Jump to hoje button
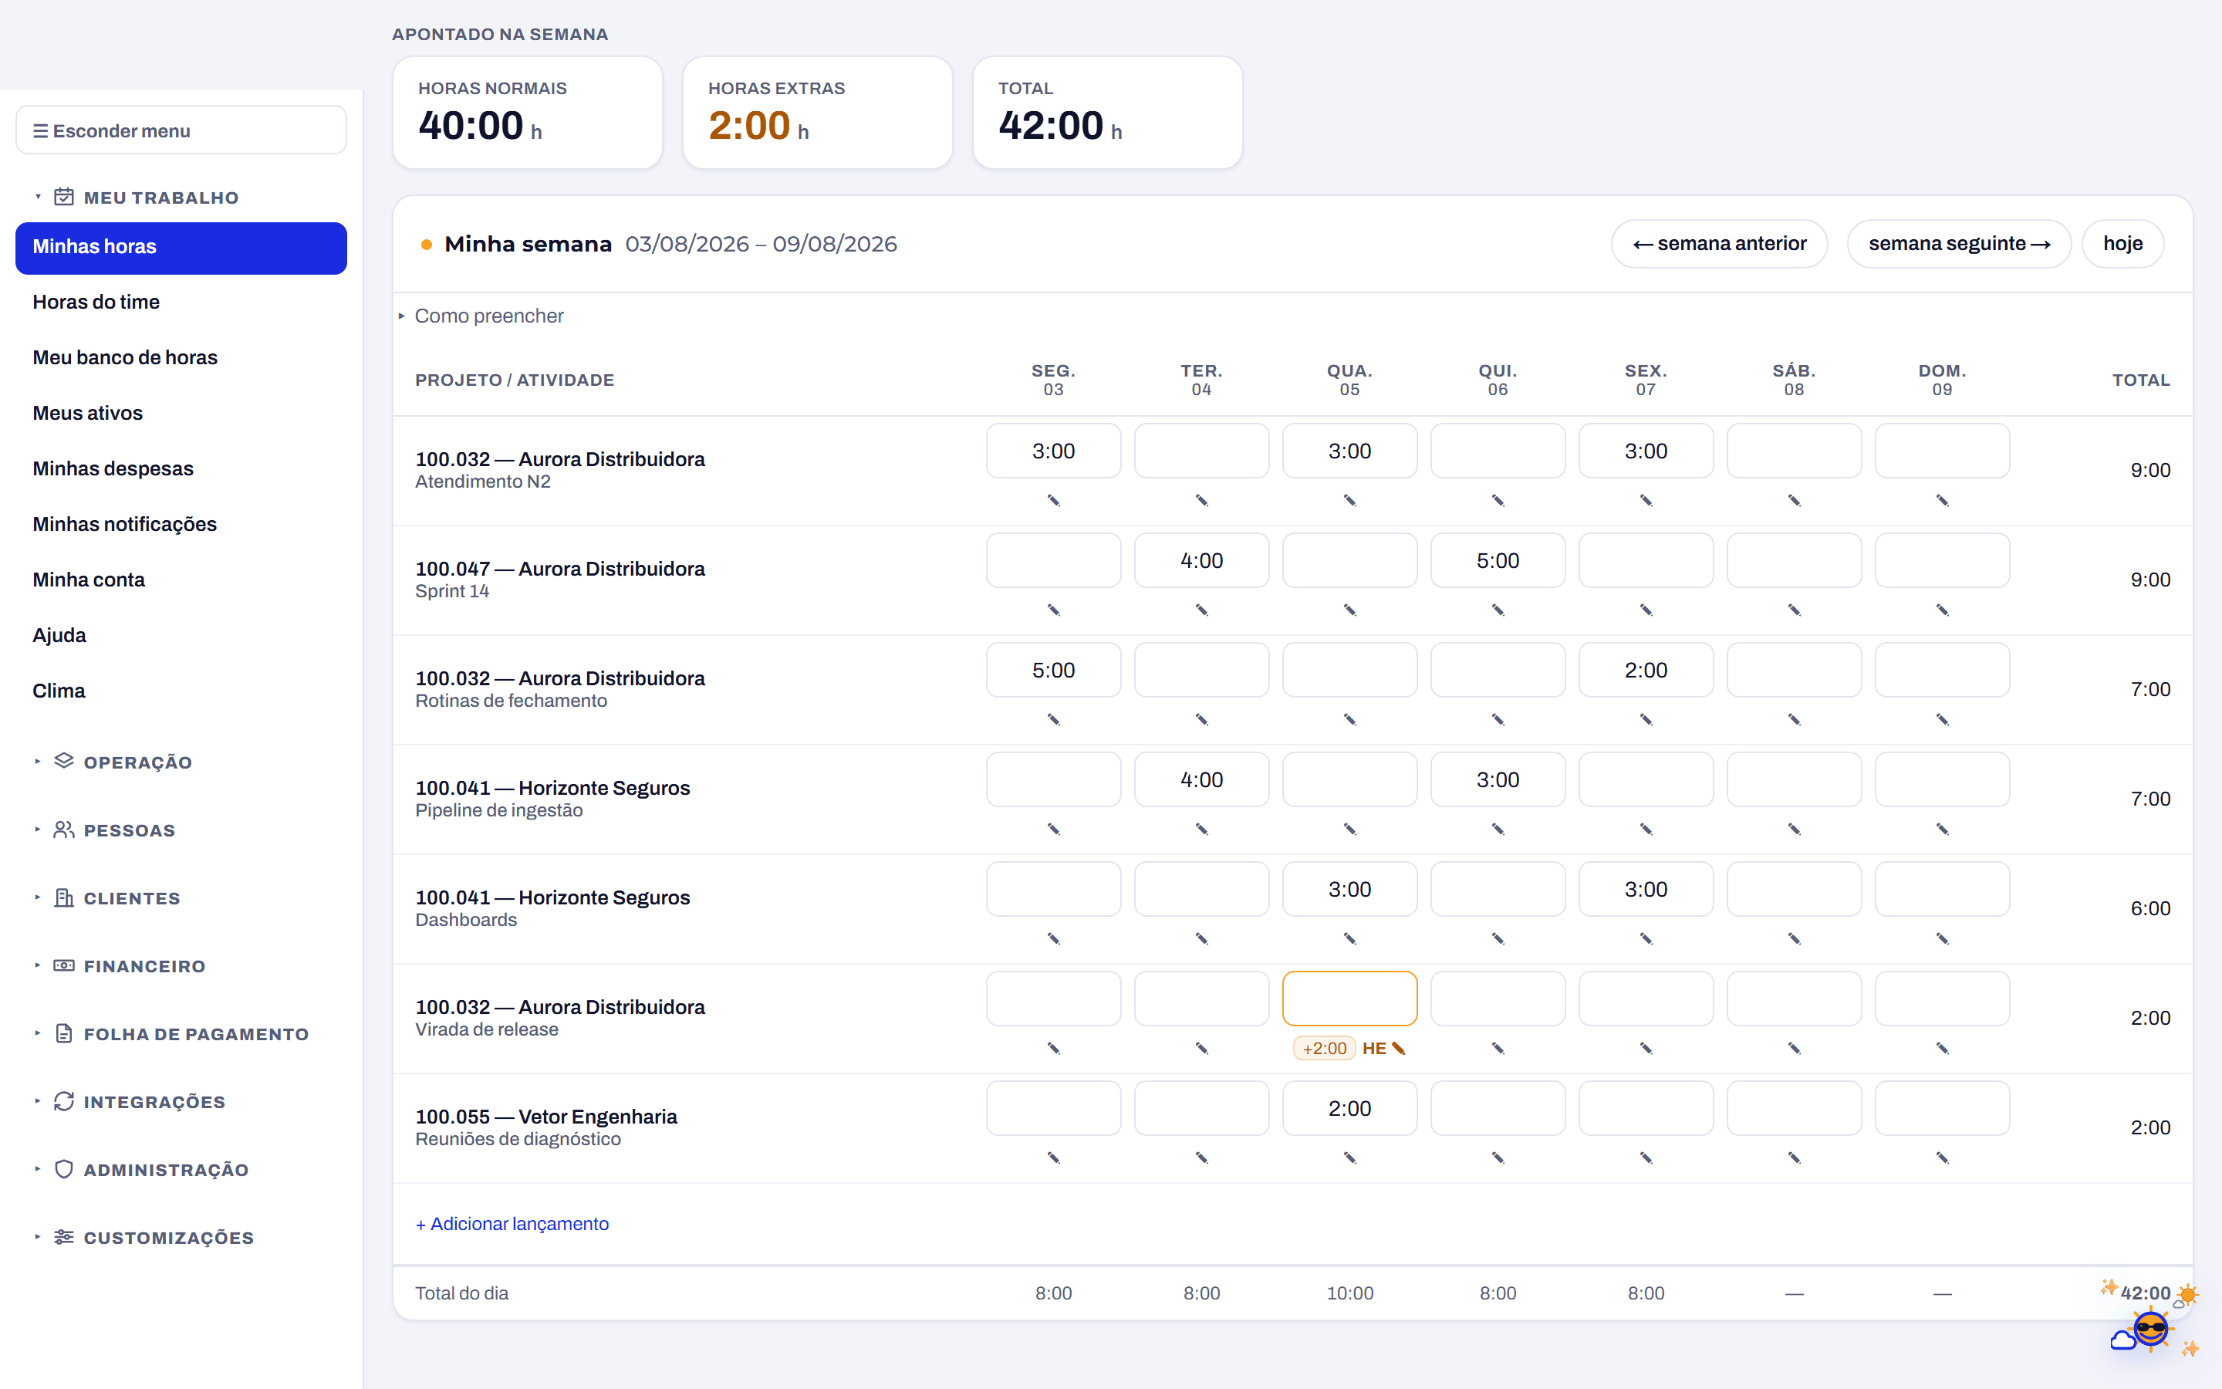Image resolution: width=2222 pixels, height=1389 pixels. (2122, 243)
